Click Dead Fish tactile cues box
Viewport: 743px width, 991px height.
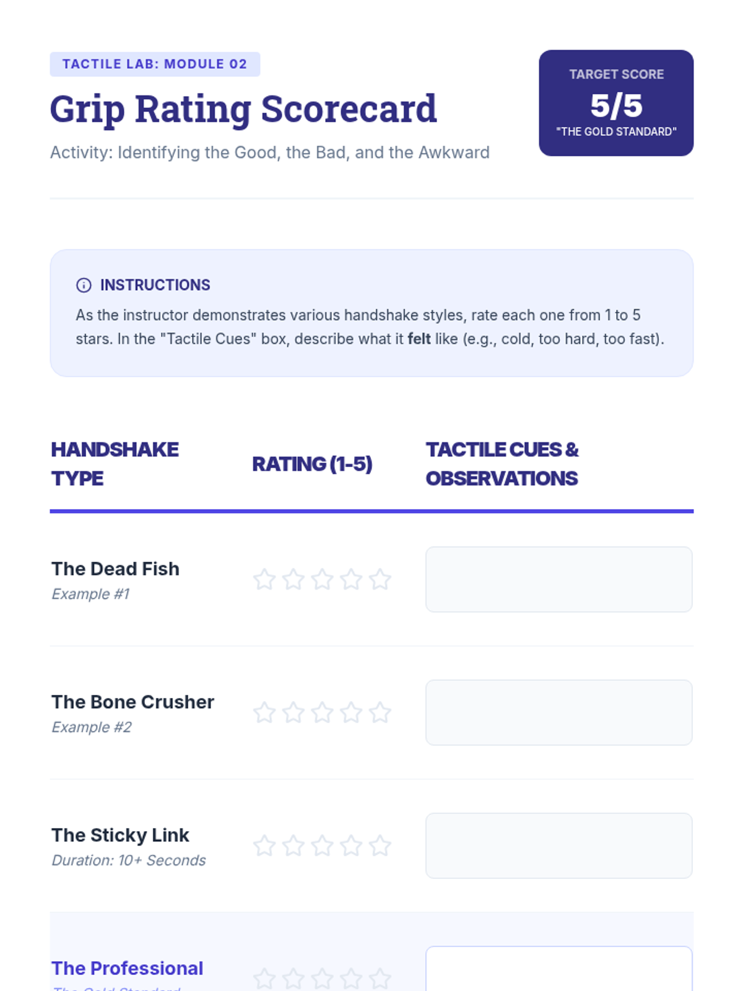click(x=558, y=580)
